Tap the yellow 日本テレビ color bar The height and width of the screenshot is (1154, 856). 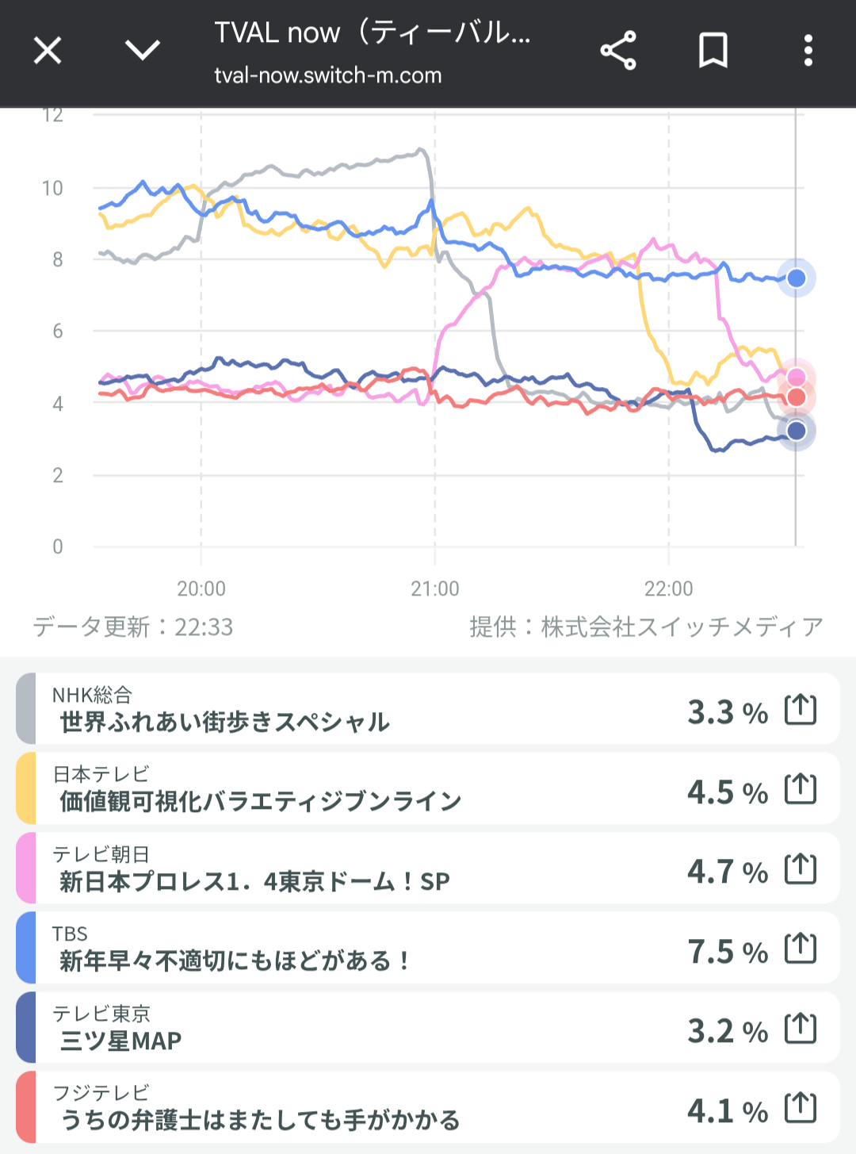pyautogui.click(x=26, y=789)
